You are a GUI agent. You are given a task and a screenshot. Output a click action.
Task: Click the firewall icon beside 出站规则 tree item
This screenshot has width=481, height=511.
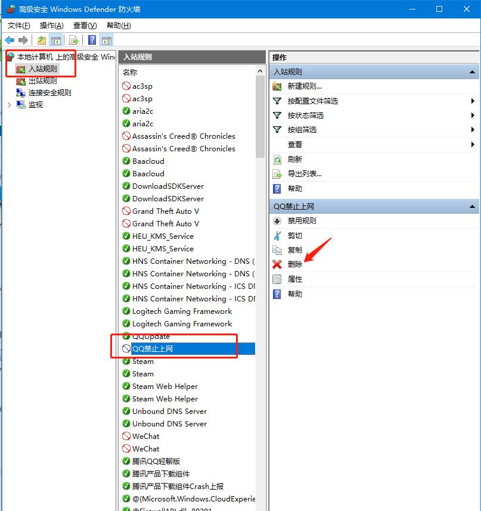[x=20, y=81]
